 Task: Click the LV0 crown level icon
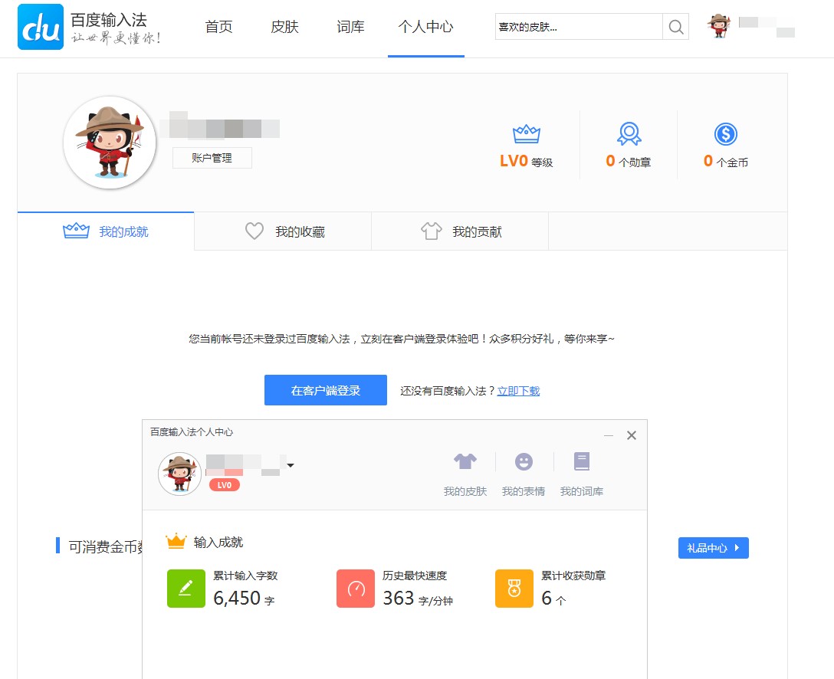click(x=526, y=133)
